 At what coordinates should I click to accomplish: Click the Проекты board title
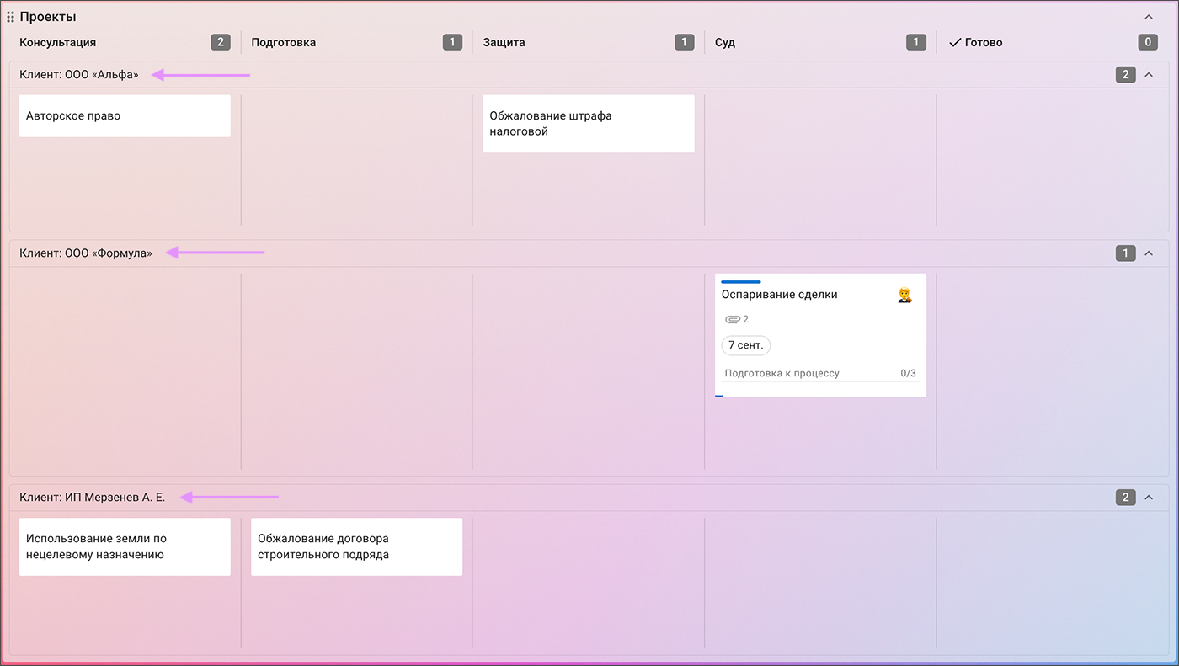click(x=48, y=17)
